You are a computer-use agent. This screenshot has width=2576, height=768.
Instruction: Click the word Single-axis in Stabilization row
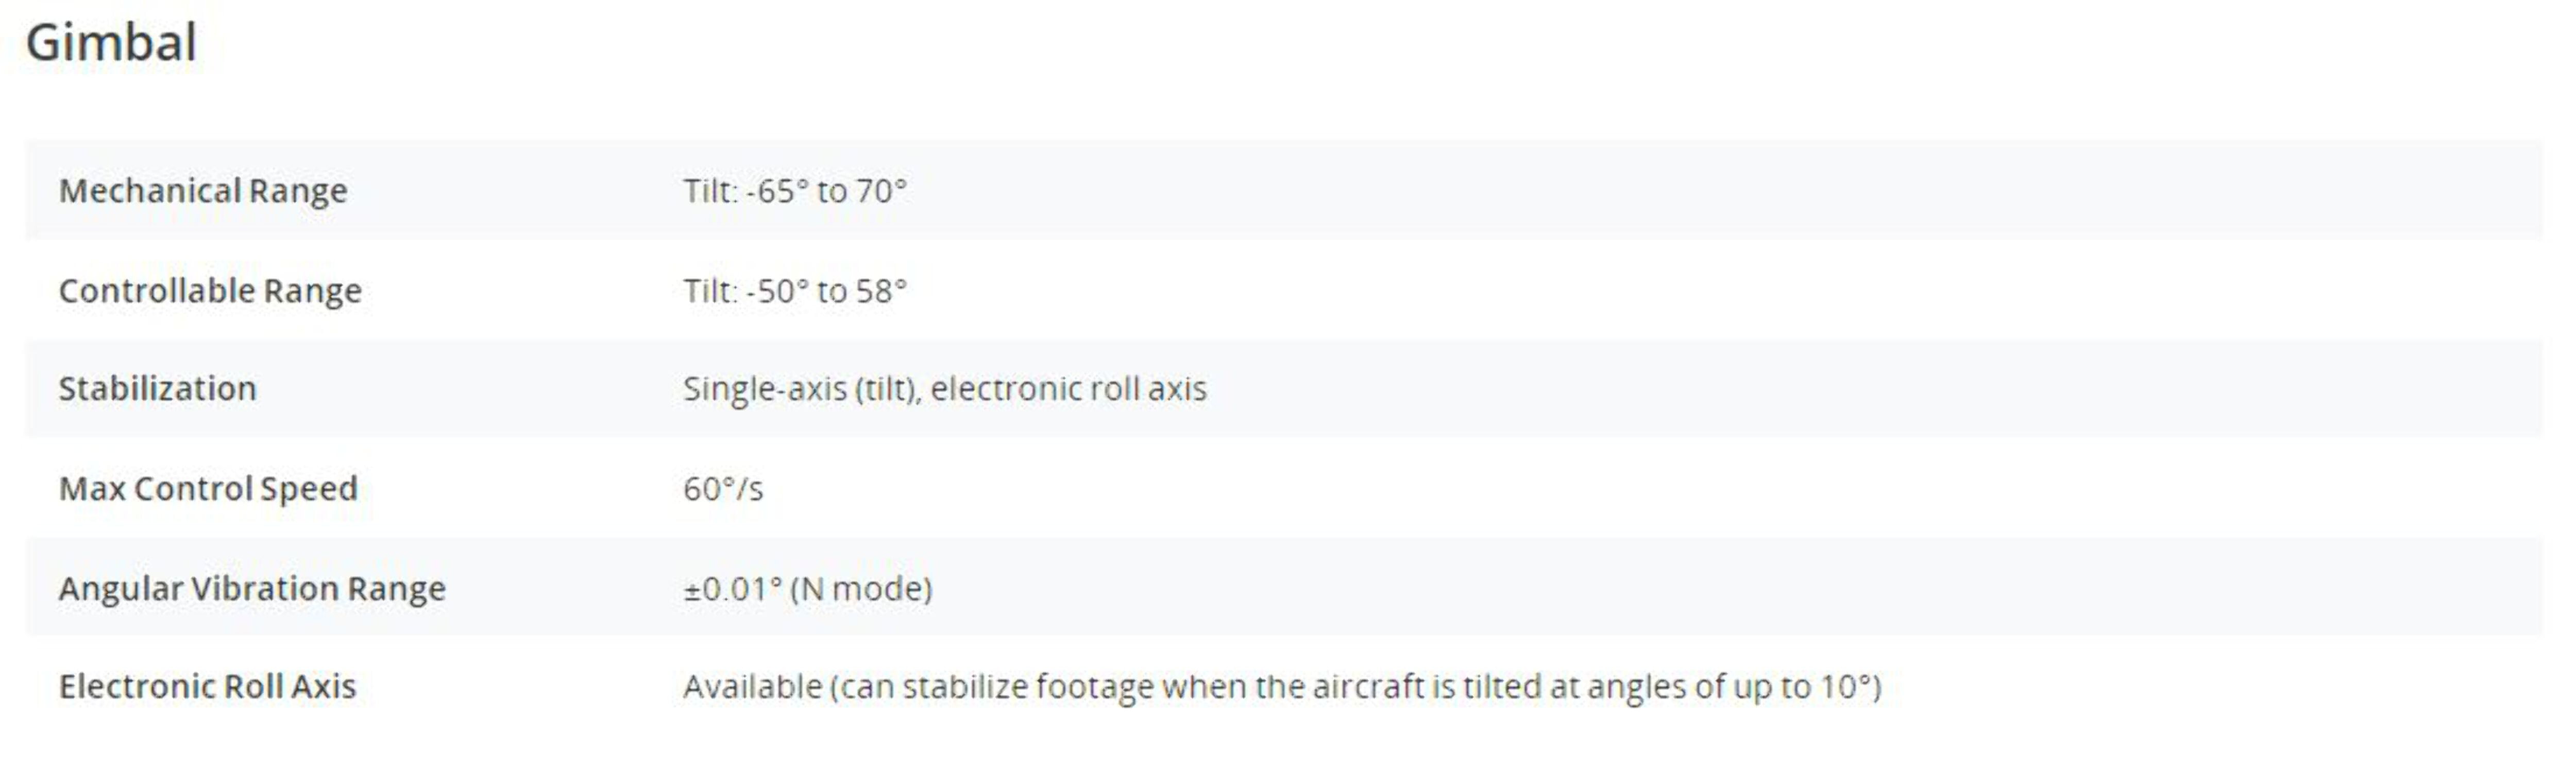click(x=765, y=388)
